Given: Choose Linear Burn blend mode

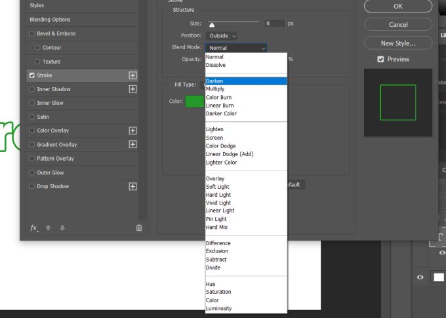Looking at the screenshot, I should click(x=246, y=106).
